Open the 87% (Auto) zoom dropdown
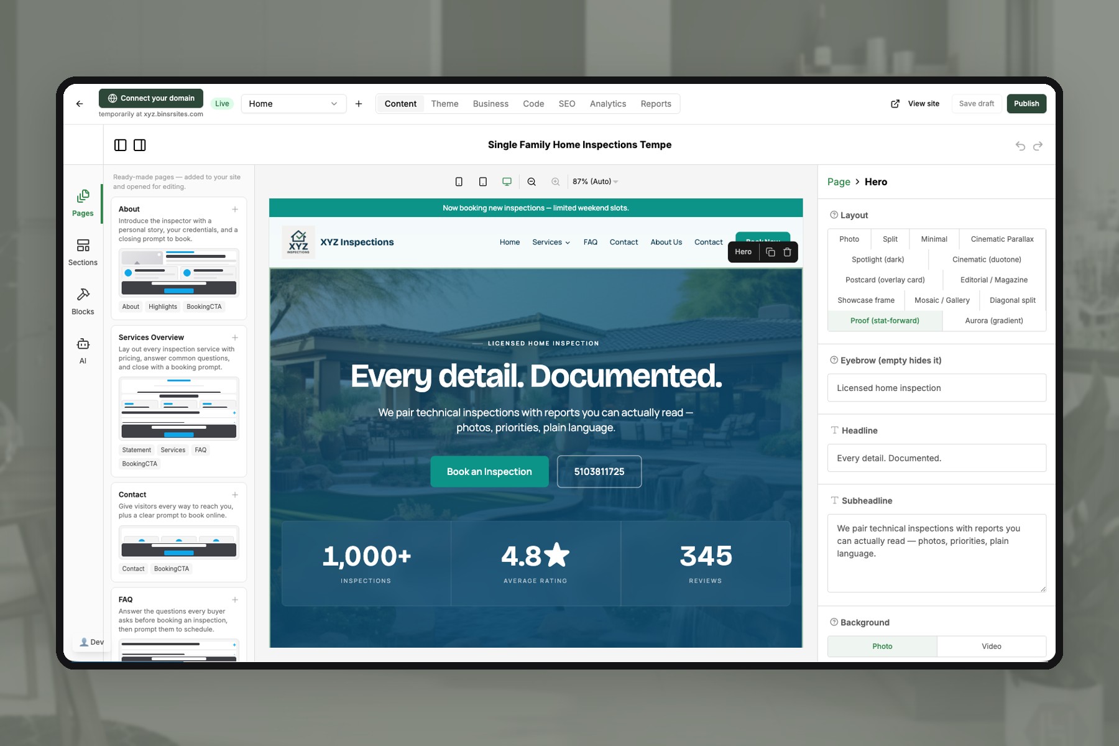The image size is (1119, 746). click(595, 182)
